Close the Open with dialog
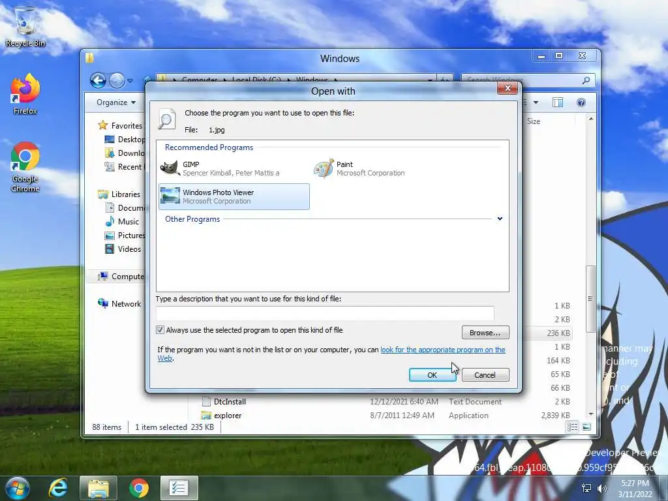The height and width of the screenshot is (501, 668). pos(508,88)
